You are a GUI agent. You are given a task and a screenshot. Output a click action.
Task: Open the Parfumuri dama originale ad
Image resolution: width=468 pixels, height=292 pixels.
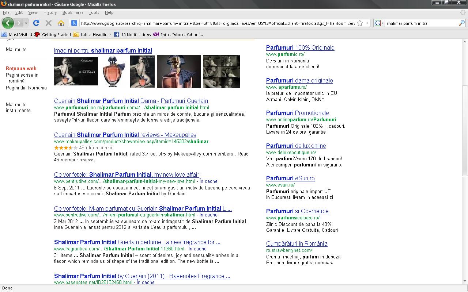[x=299, y=80]
